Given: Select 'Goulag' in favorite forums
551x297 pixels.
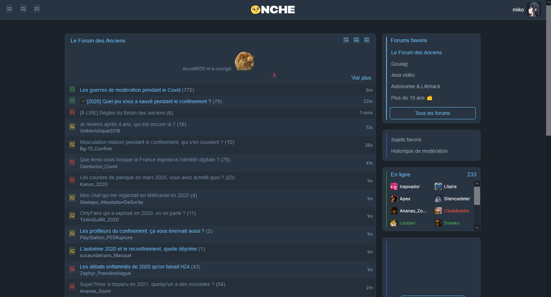Looking at the screenshot, I should [399, 64].
